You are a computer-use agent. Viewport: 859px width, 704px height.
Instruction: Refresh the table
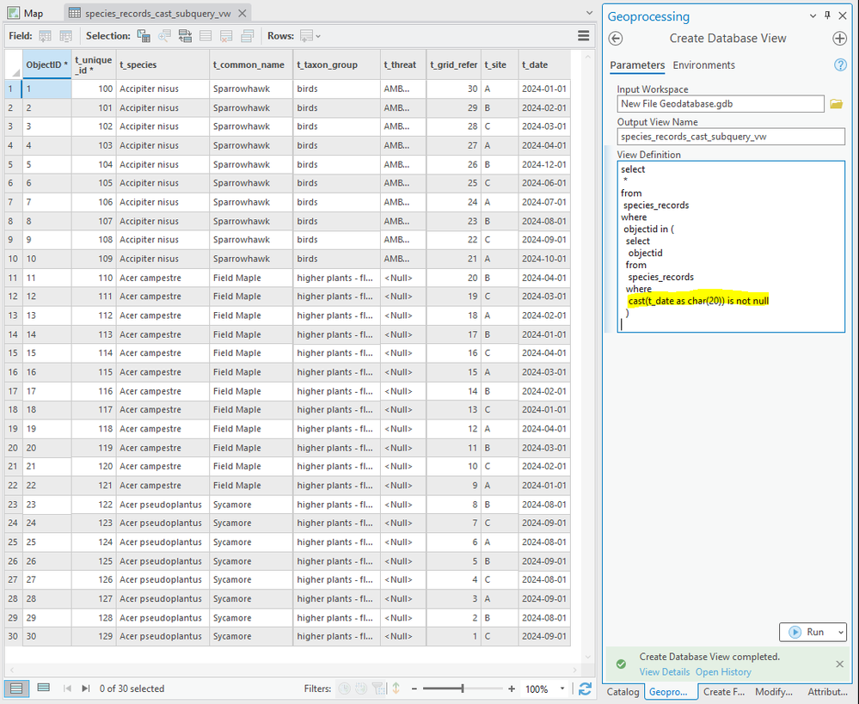tap(585, 689)
